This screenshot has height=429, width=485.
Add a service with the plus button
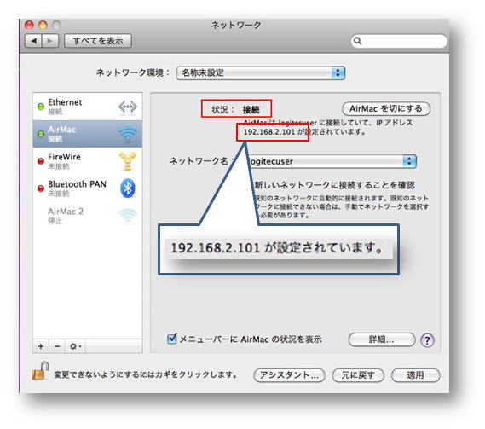coord(41,346)
